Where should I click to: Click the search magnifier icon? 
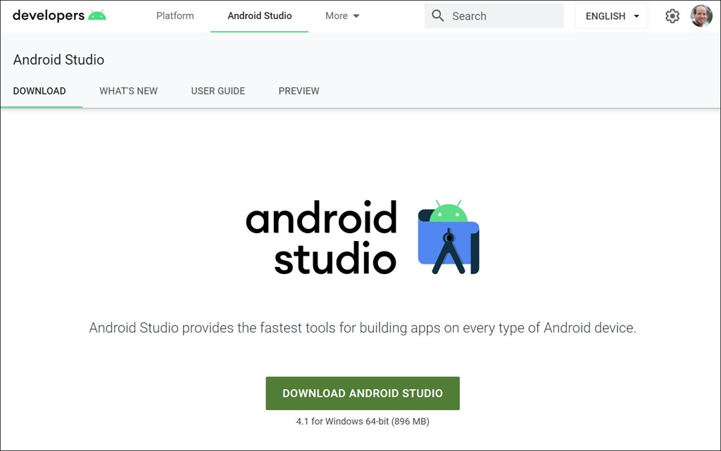[x=438, y=16]
